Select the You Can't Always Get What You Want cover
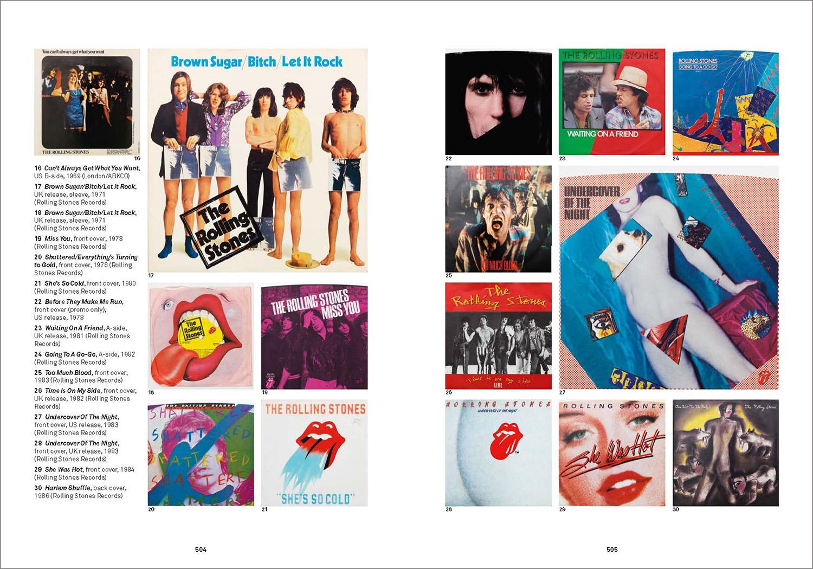 tap(87, 102)
